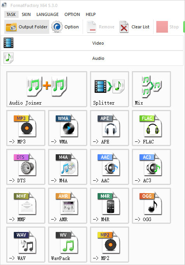Open the audio Mix tool
This screenshot has height=265, width=185.
click(151, 89)
